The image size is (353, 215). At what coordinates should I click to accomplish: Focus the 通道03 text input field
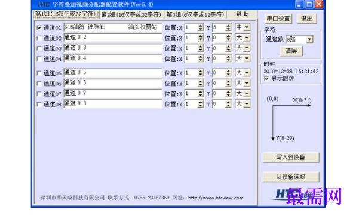(113, 48)
